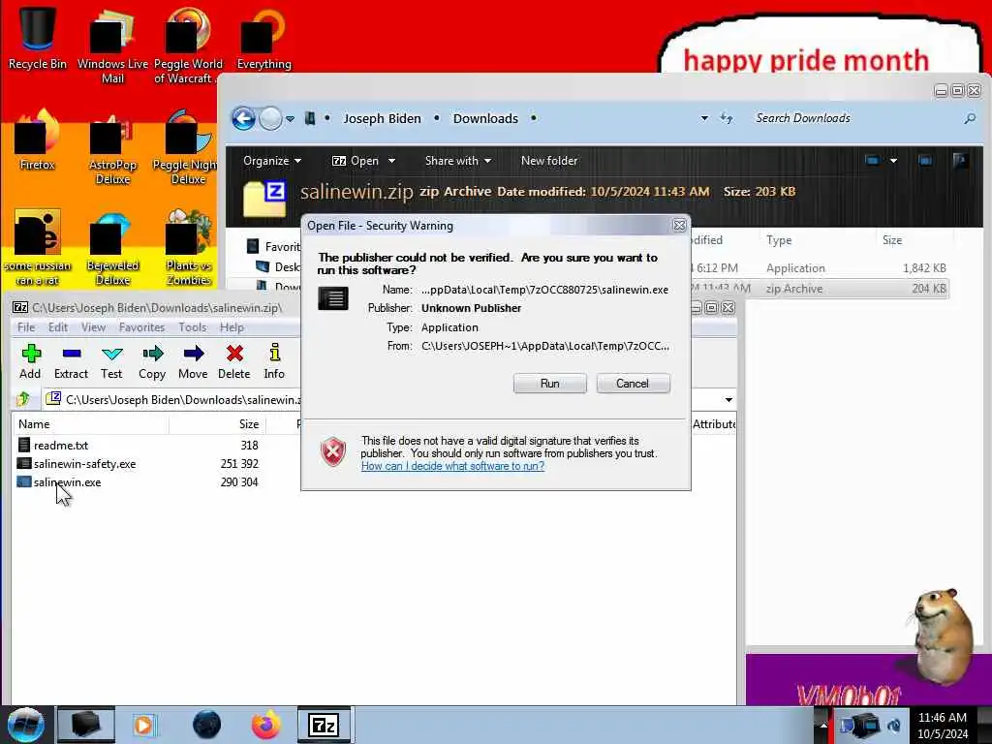Select salinewin-safety.exe in the archive

pos(84,464)
